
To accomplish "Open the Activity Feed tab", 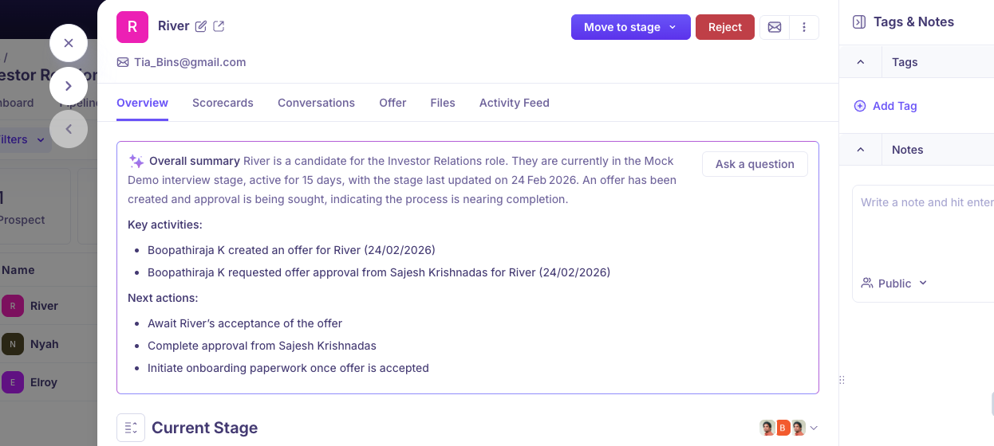I will 514,103.
